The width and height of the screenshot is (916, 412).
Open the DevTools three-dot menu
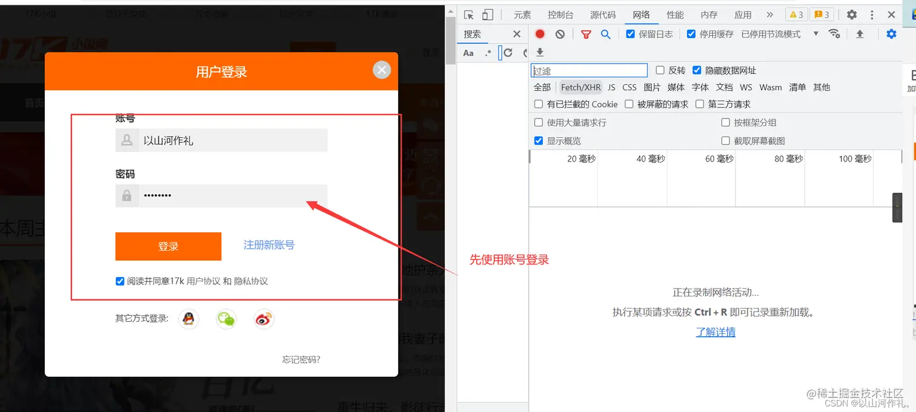pyautogui.click(x=872, y=15)
